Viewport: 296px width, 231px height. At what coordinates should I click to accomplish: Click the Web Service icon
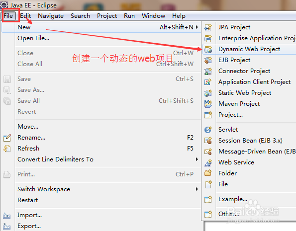[208, 162]
